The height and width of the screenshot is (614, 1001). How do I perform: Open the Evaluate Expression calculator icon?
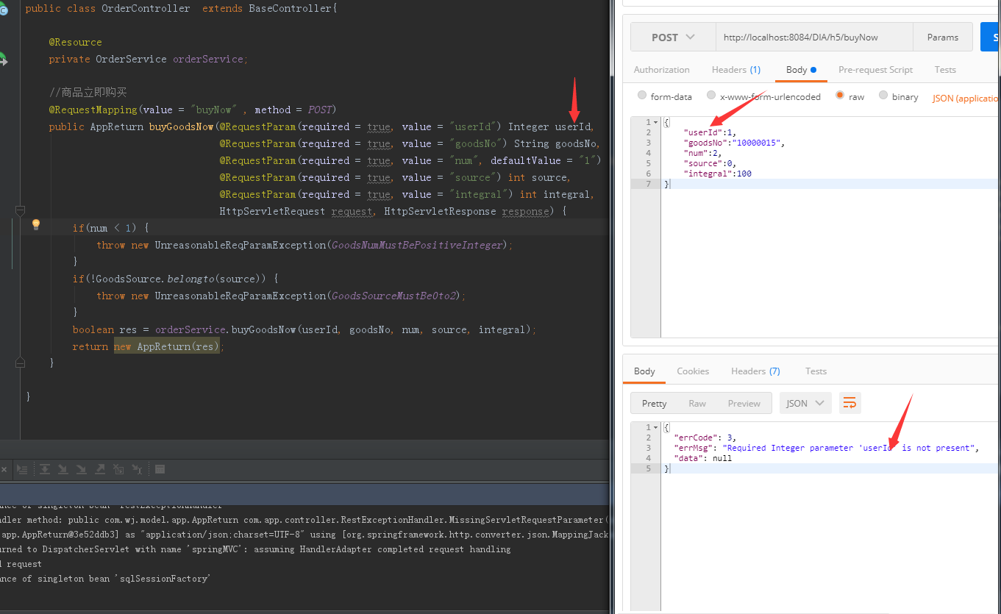[160, 469]
